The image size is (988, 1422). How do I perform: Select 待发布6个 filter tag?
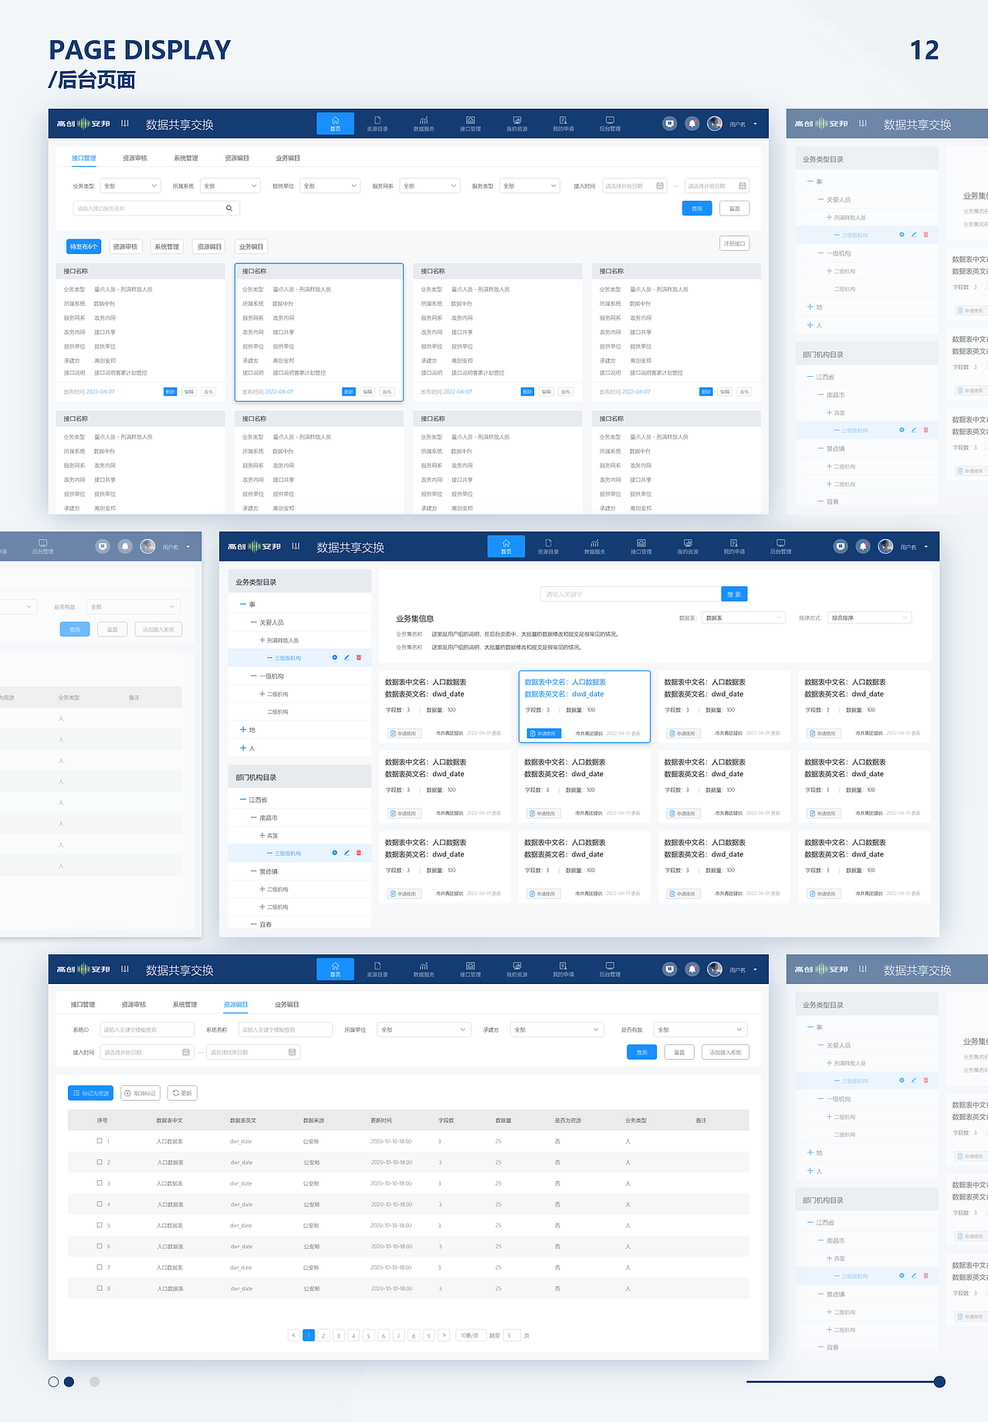click(83, 246)
